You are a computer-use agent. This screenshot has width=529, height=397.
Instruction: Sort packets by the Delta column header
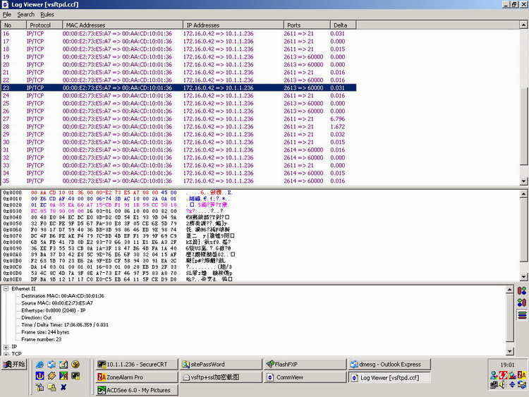tap(343, 25)
